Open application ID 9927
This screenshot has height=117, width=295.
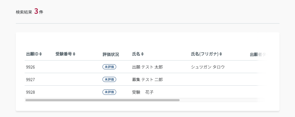31,80
